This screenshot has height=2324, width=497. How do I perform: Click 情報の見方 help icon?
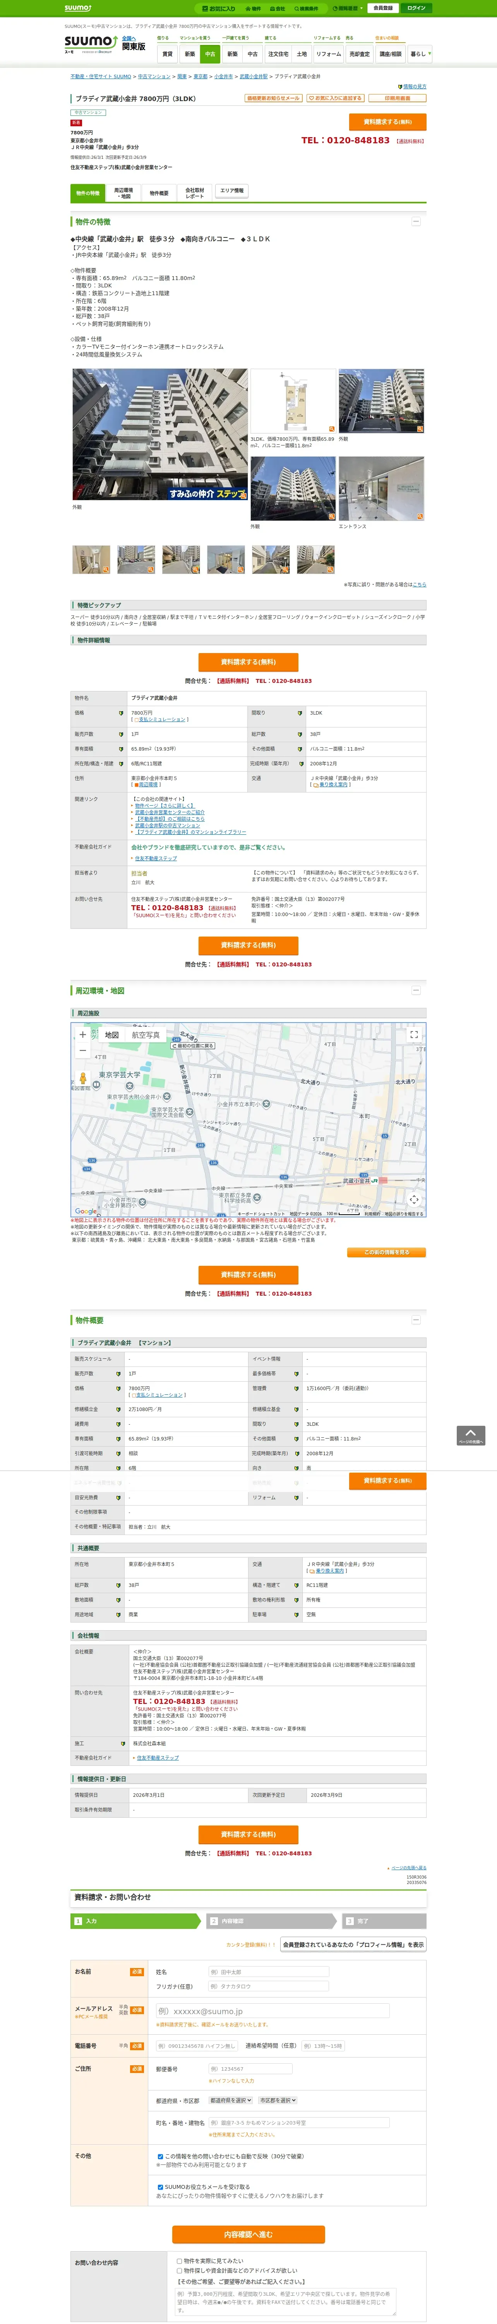tap(401, 87)
